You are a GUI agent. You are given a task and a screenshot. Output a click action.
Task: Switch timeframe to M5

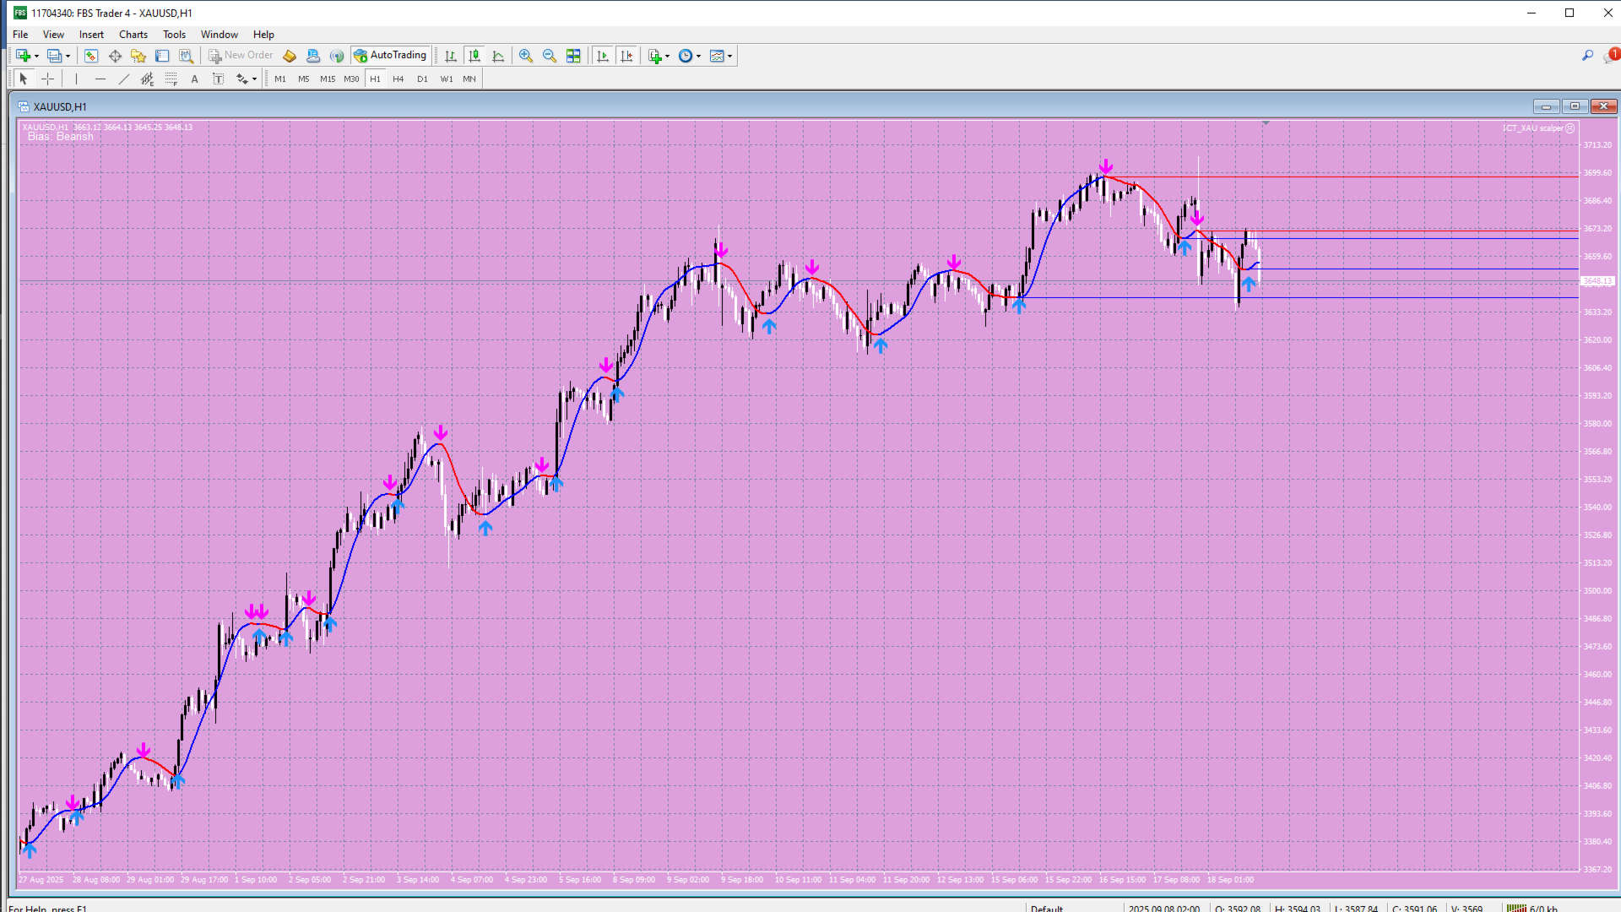304,79
